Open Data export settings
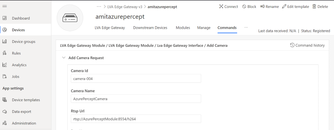Viewport: 334px width, 130px height. click(x=22, y=111)
